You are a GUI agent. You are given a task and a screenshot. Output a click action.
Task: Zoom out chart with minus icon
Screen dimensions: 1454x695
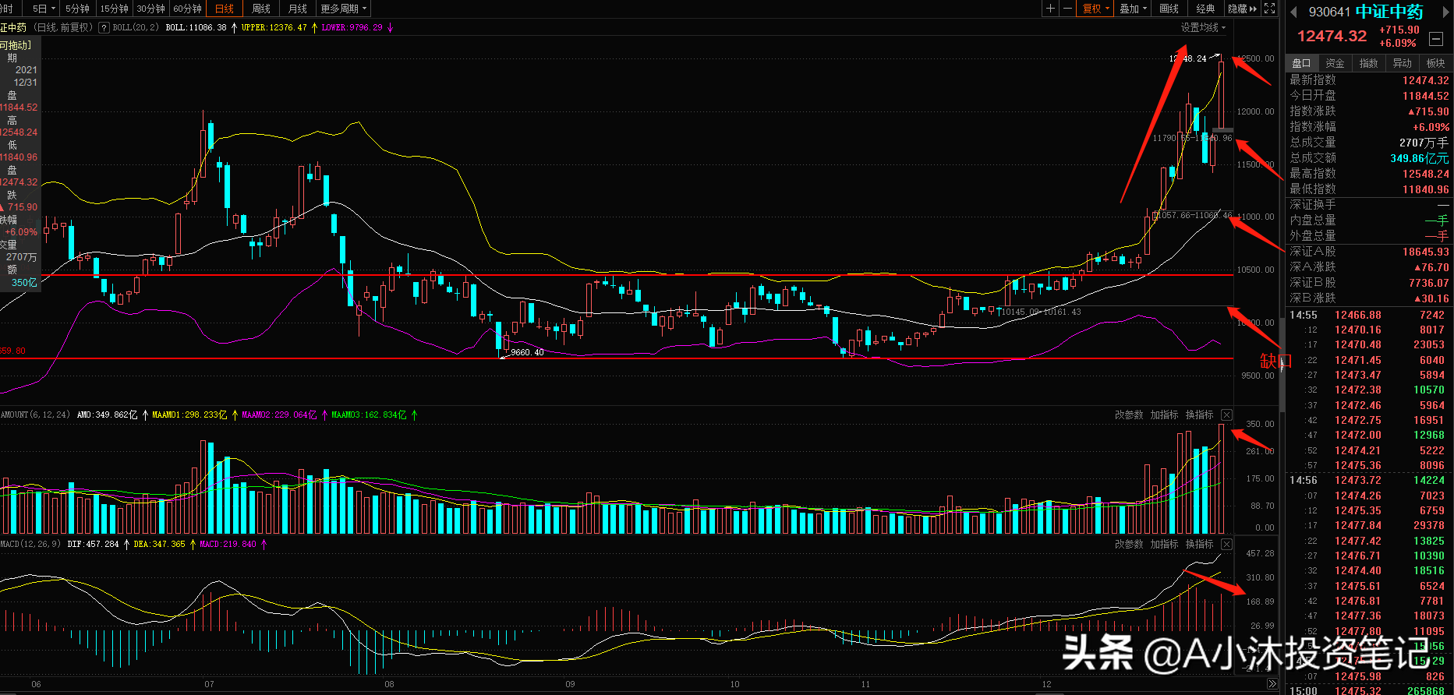[1067, 9]
